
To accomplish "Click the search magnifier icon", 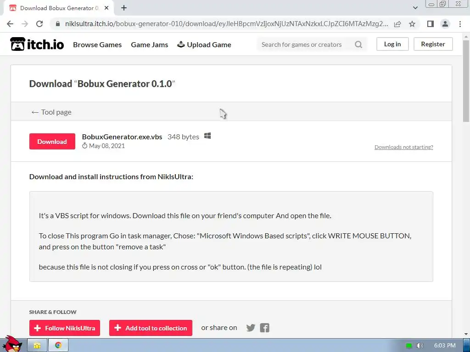I will pos(358,44).
